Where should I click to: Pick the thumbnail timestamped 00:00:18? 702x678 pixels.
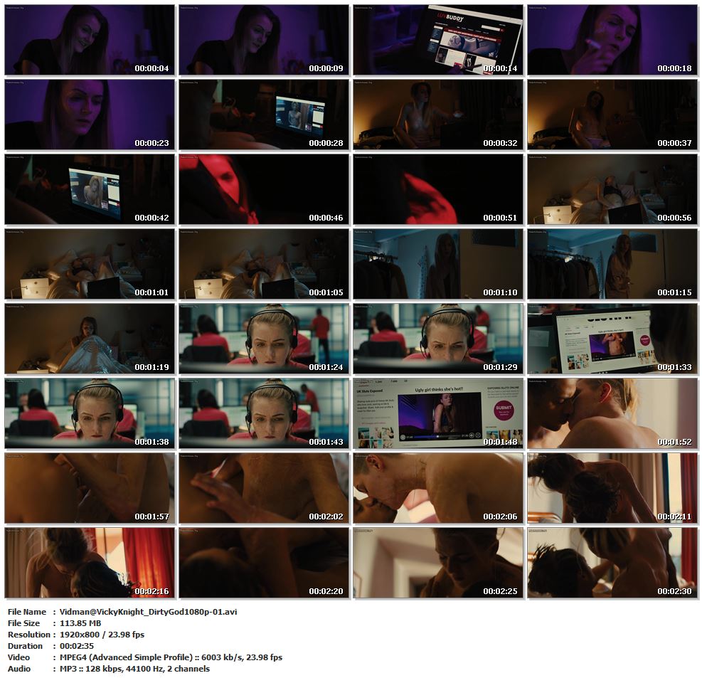[x=612, y=40]
